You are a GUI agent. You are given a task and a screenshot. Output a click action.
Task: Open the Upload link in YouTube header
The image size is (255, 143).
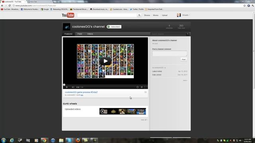pyautogui.click(x=165, y=15)
